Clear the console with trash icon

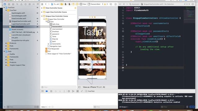point(187,107)
